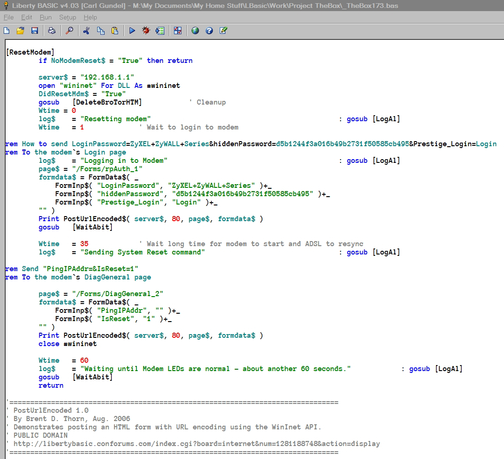Open Find with the magnifying glass icon
This screenshot has width=504, height=459.
(x=69, y=31)
